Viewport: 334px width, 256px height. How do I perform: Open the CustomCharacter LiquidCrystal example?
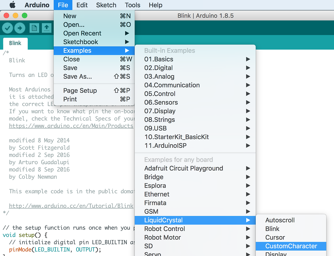pos(291,246)
